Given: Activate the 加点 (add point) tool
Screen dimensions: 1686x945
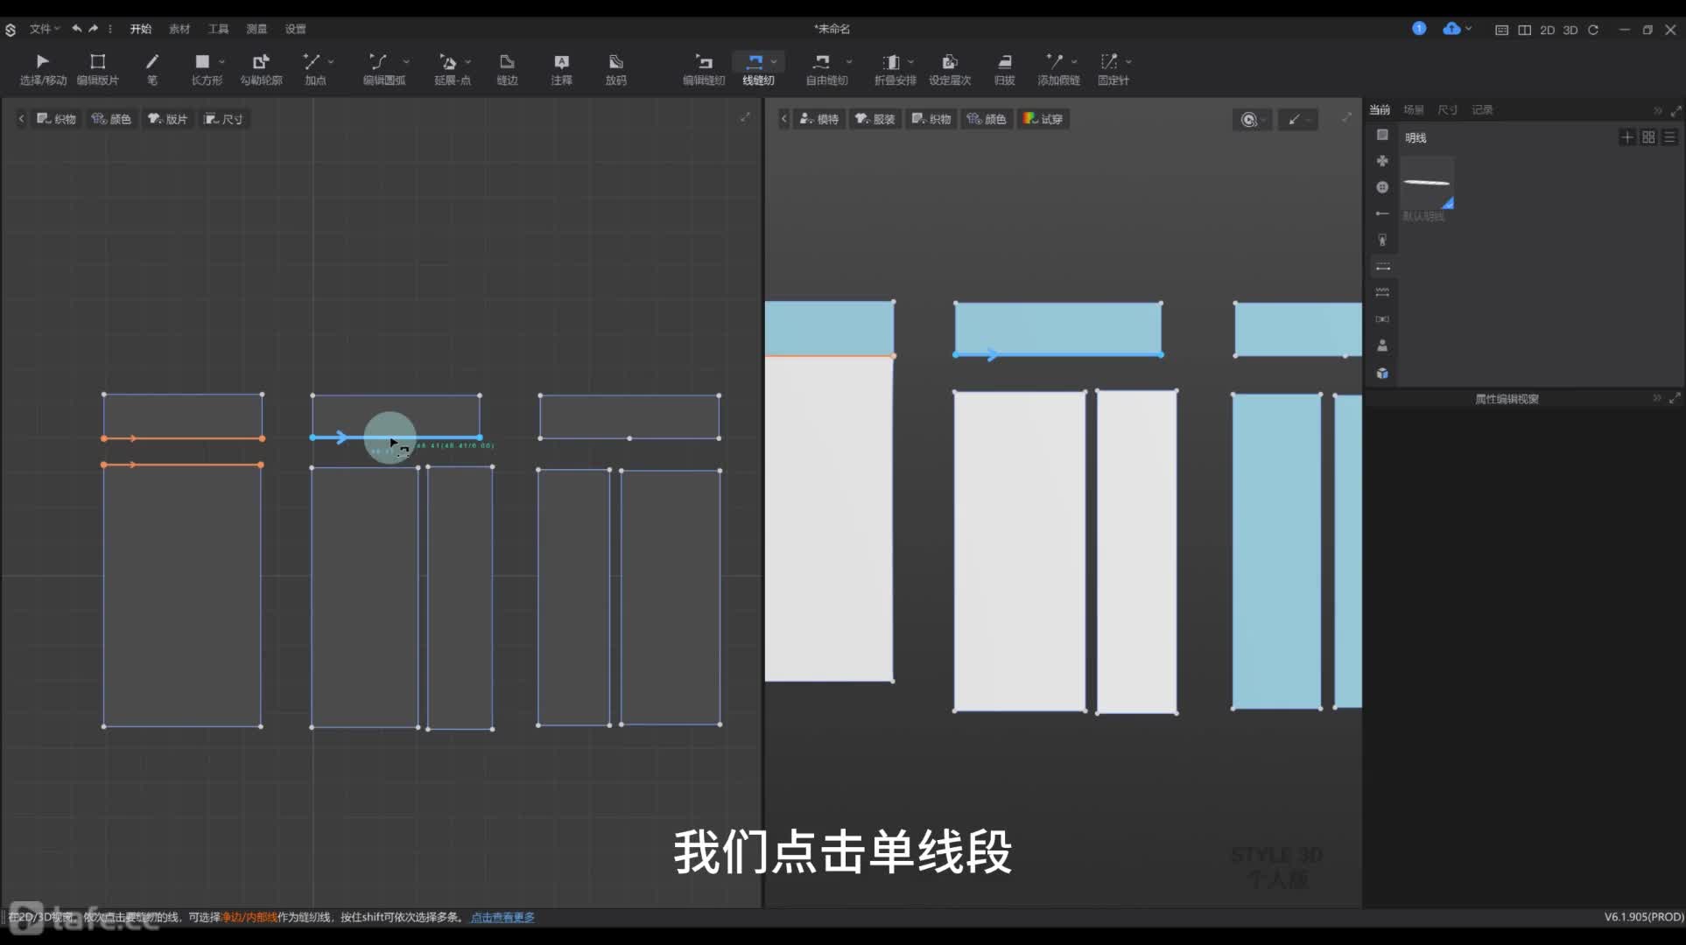Looking at the screenshot, I should coord(313,69).
